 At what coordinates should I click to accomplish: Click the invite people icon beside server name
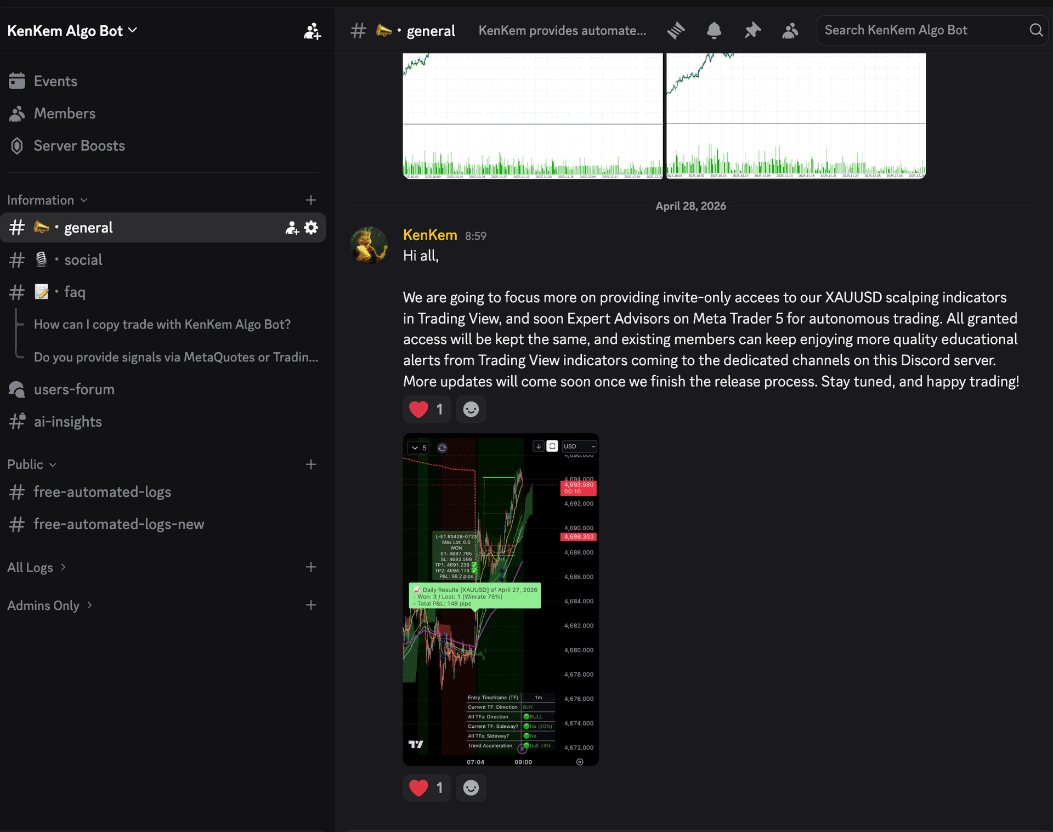312,31
